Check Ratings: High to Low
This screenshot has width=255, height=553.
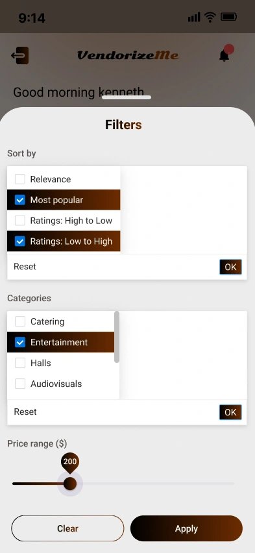click(19, 221)
